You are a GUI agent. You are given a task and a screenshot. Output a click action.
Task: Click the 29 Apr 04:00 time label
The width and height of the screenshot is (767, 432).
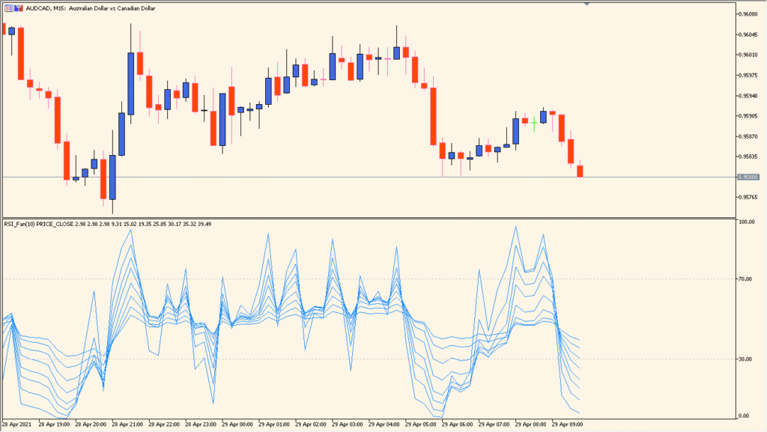[x=384, y=425]
